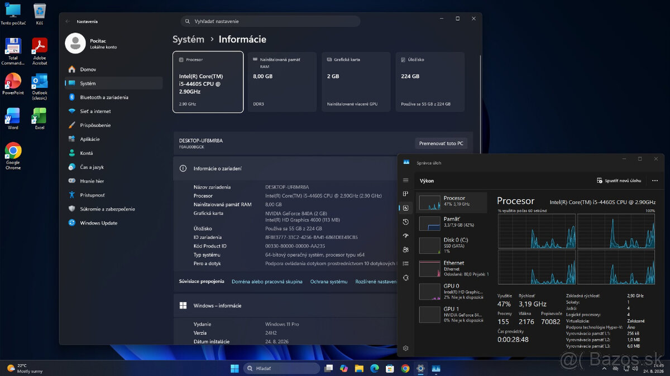Select the Grafická karta info card
670x376 pixels.
coord(356,82)
